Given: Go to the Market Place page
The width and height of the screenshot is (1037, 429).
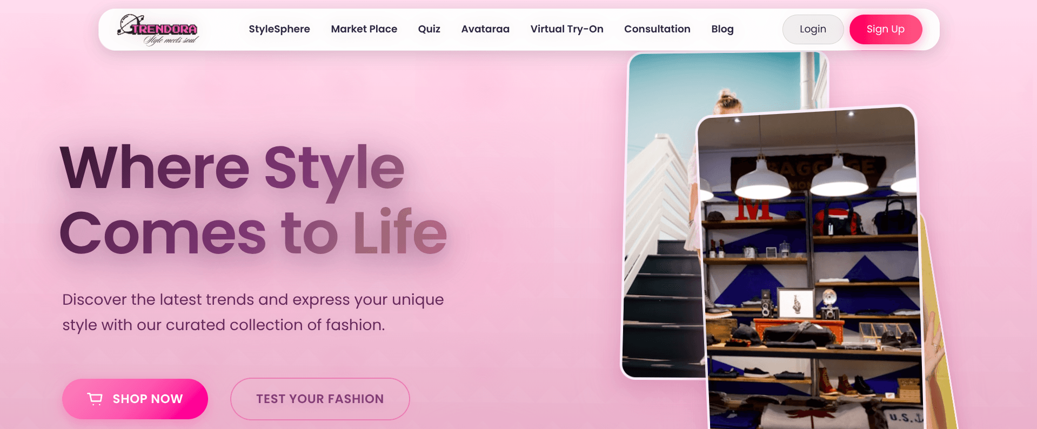Looking at the screenshot, I should click(x=364, y=29).
